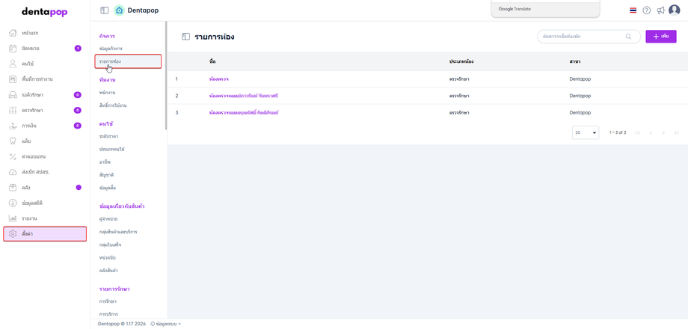Click the purple เพิ่ม add button
Screen dimensions: 688x329
pyautogui.click(x=661, y=37)
